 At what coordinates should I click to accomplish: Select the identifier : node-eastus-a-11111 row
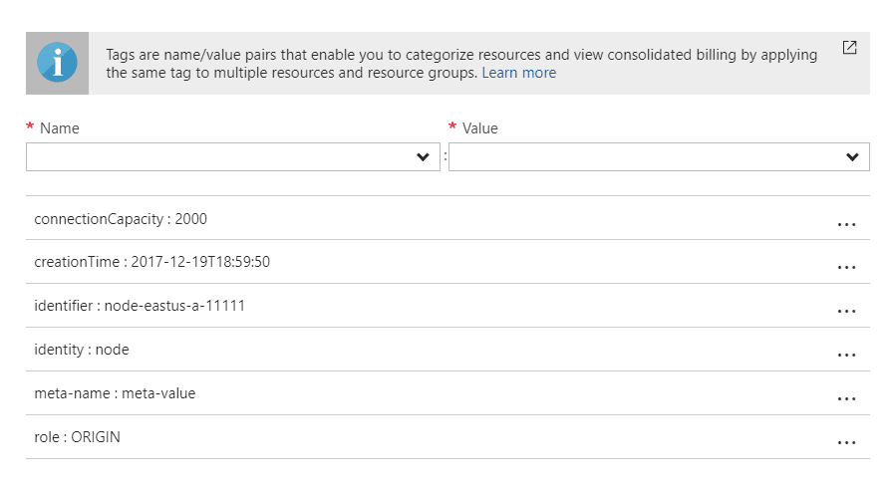click(x=447, y=306)
